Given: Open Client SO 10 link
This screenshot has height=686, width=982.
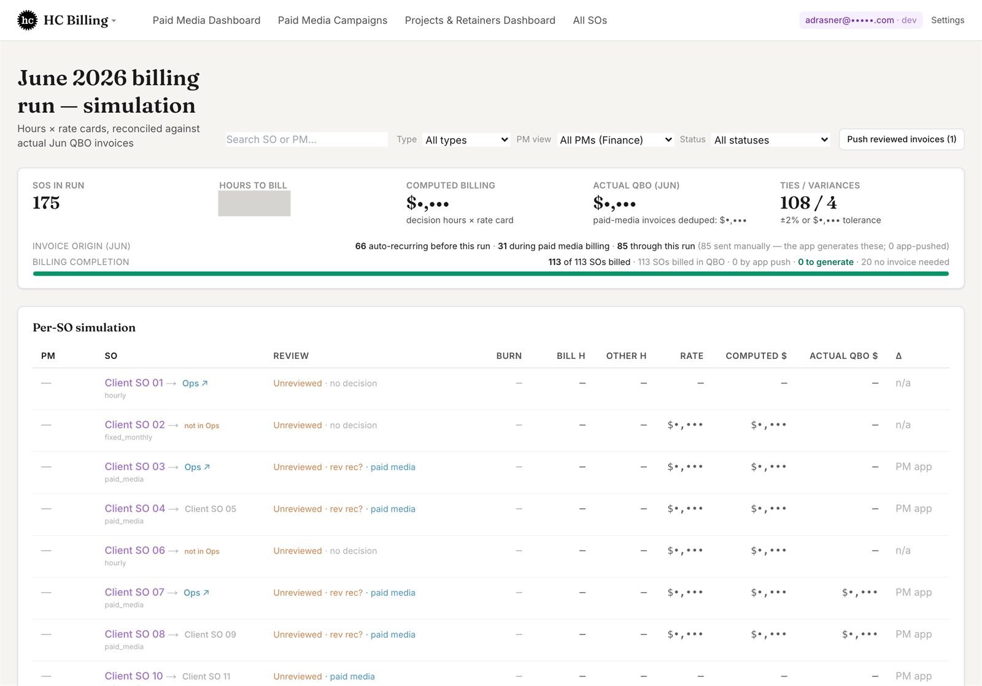Looking at the screenshot, I should 134,676.
